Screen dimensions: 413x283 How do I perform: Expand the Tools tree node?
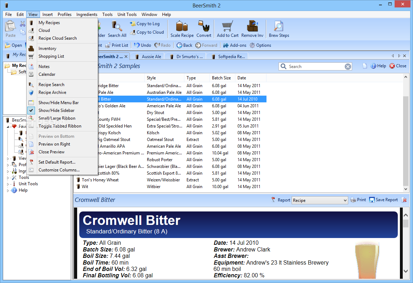[x=8, y=177]
